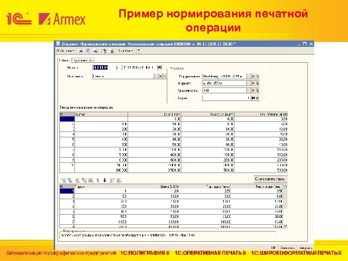The image size is (348, 261).
Task: Clear the Формат filter with its X button
Action: tap(253, 83)
